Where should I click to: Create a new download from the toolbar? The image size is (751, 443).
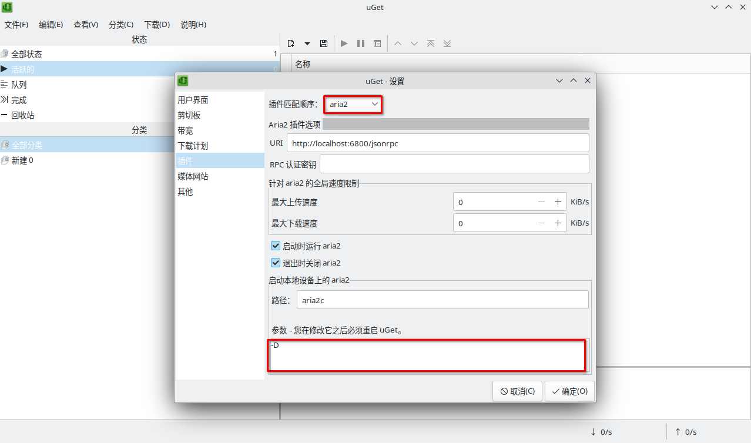290,43
